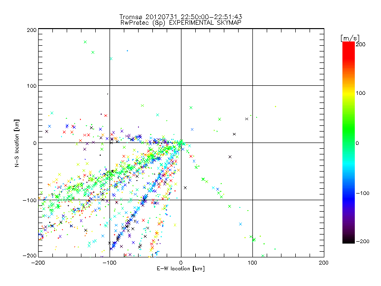Click the colorbar label '0'

click(357, 143)
